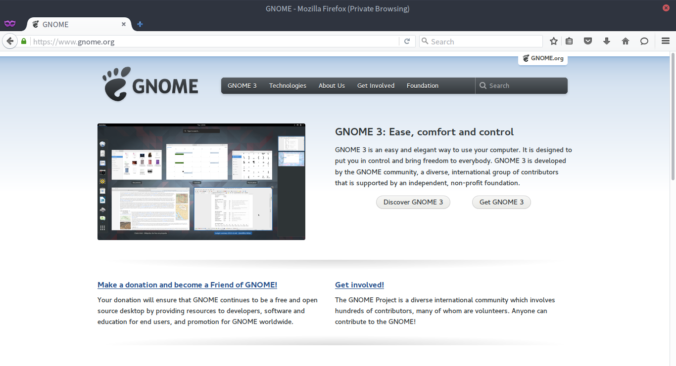Screen dimensions: 676x366
Task: Save page to Pocket icon
Action: click(588, 41)
